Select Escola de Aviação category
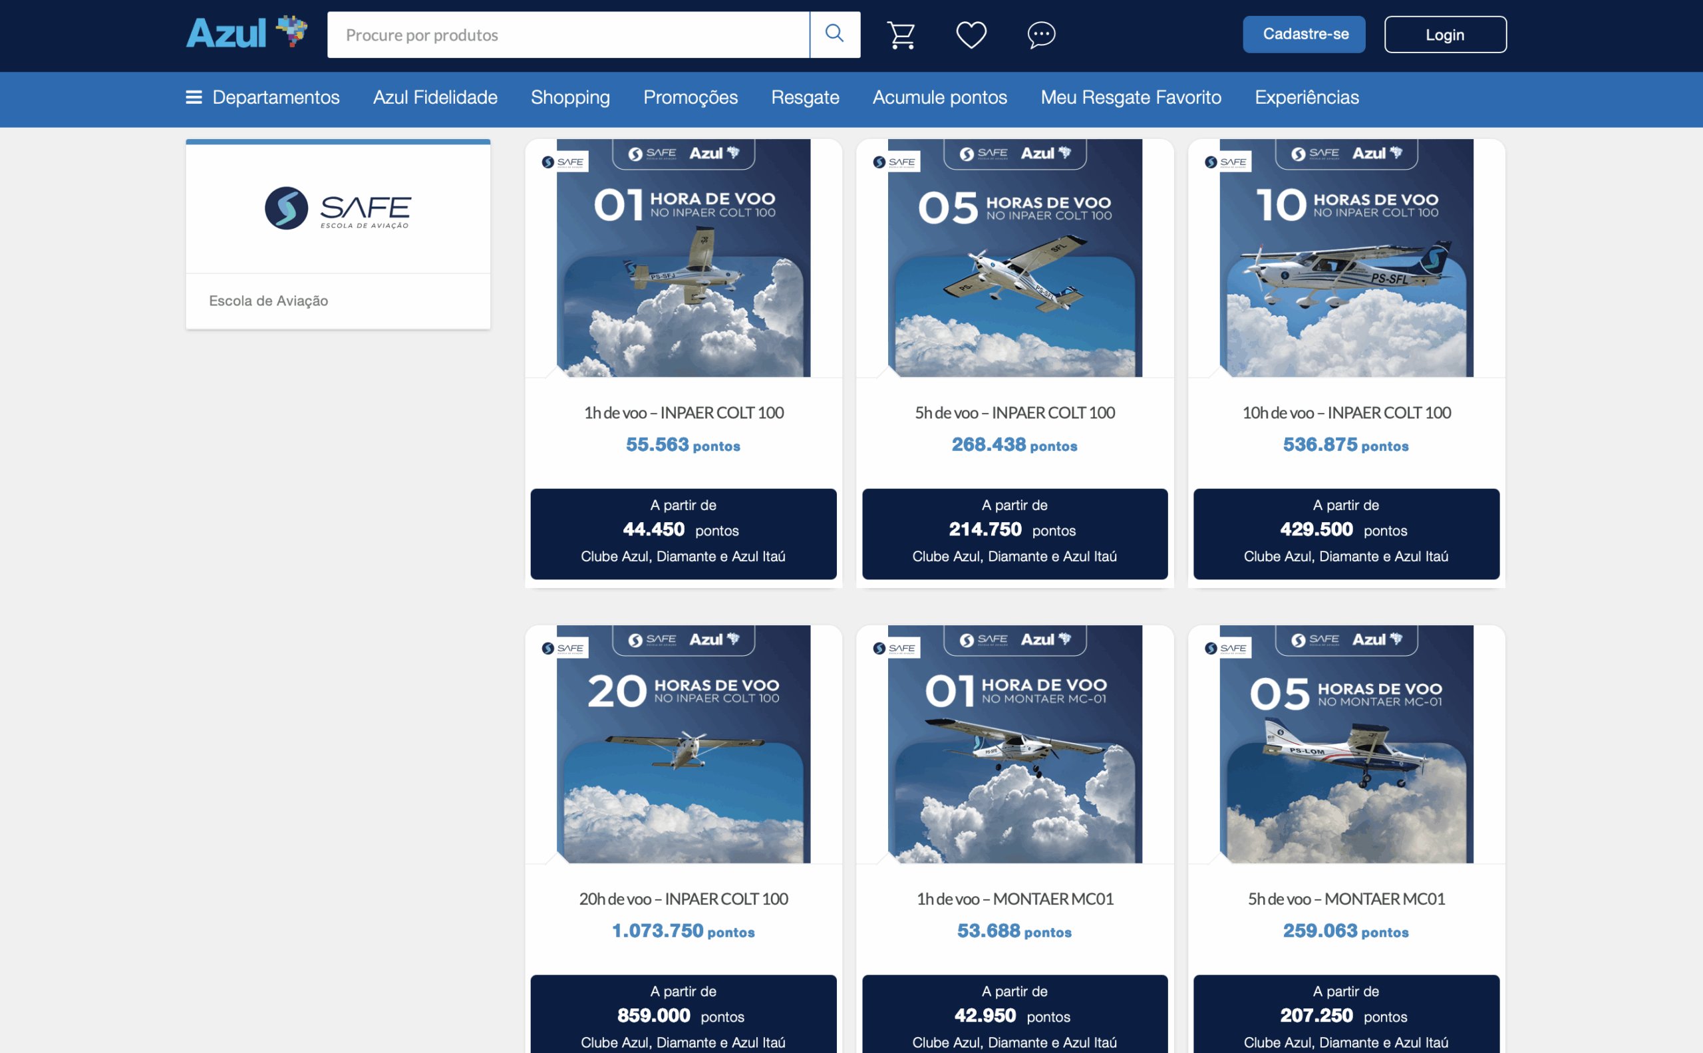The height and width of the screenshot is (1053, 1703). tap(268, 301)
